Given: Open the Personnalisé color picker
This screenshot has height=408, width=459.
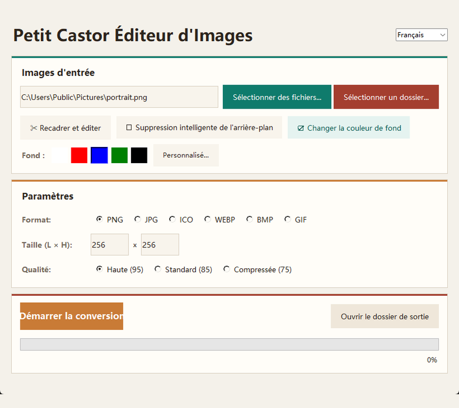Looking at the screenshot, I should (186, 155).
